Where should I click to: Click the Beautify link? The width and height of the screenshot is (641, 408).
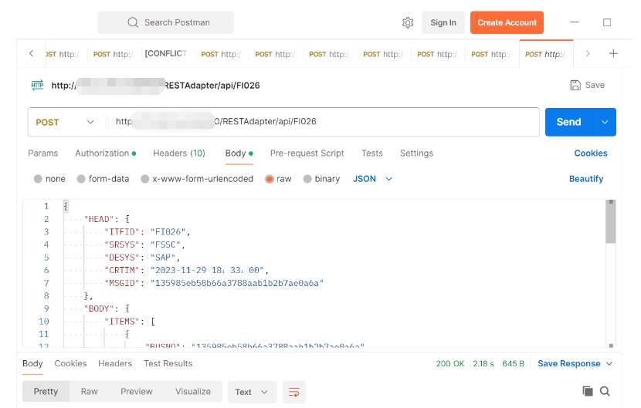[x=585, y=179]
